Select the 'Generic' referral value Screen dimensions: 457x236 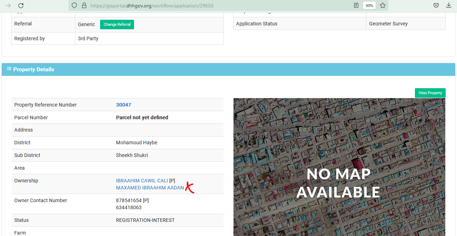pyautogui.click(x=86, y=24)
